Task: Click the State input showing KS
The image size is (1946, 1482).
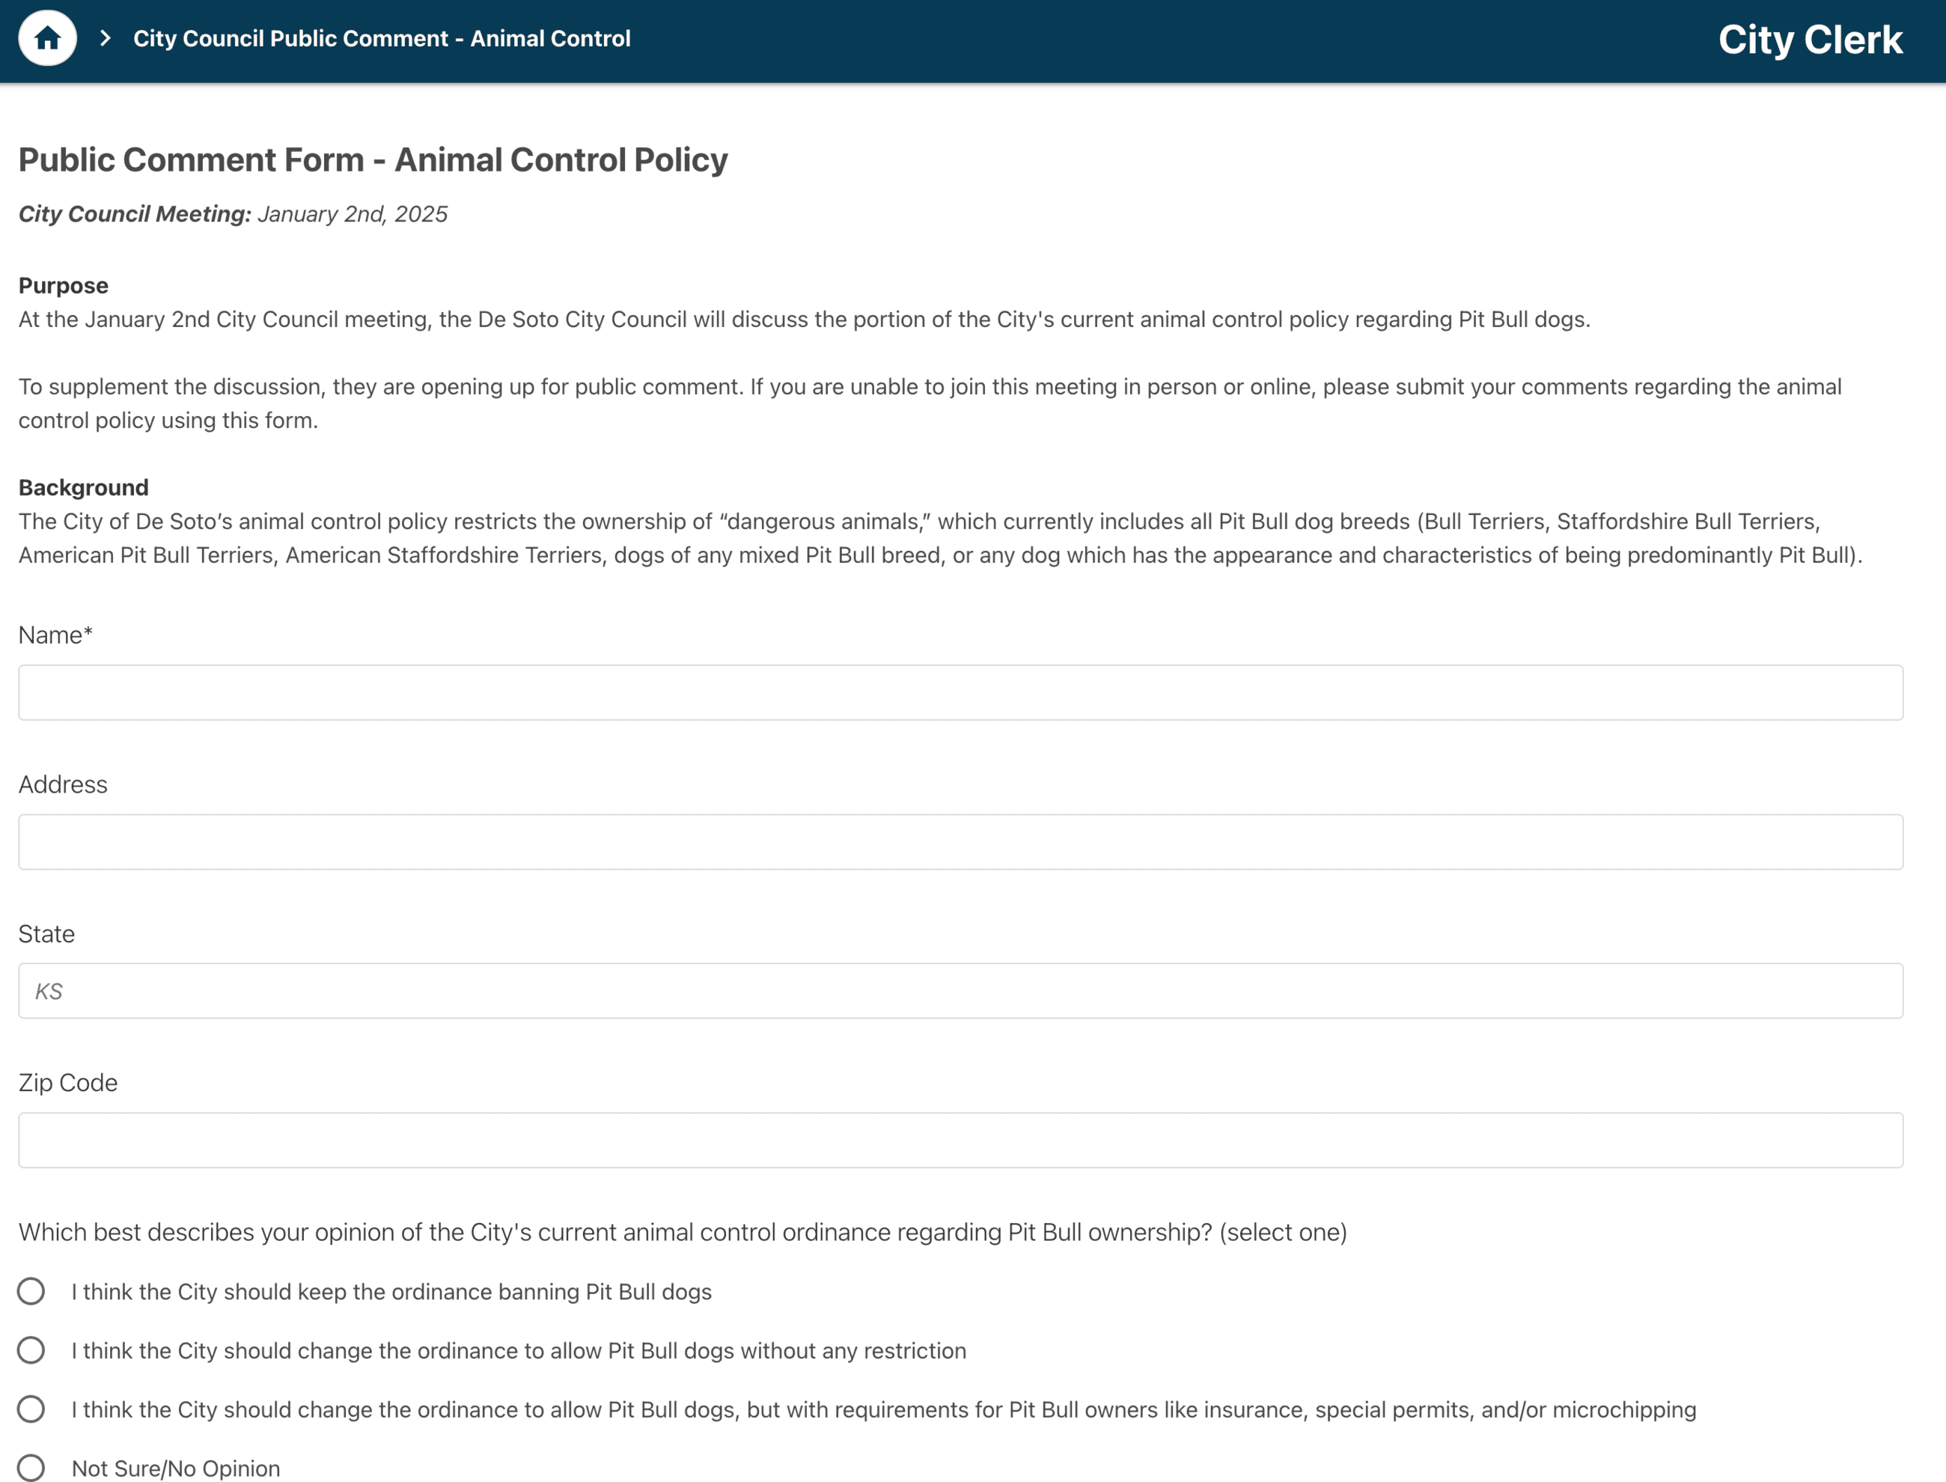Action: click(960, 991)
